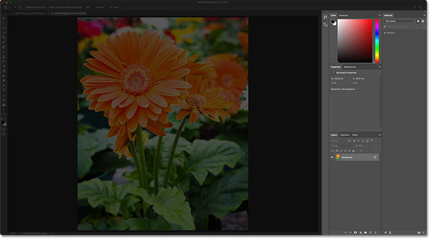
Task: Click the Delete layer trash icon
Action: 375,233
